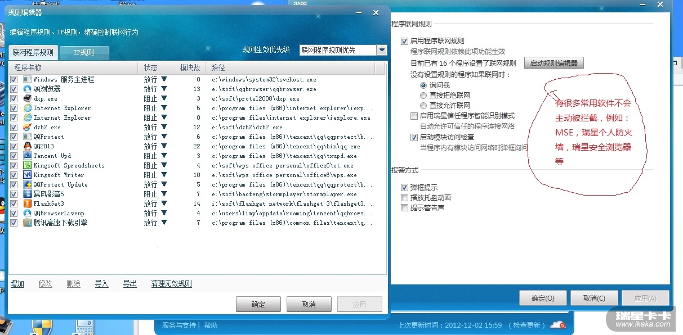Click the Tencent Upd icon
683x335 pixels.
point(28,156)
